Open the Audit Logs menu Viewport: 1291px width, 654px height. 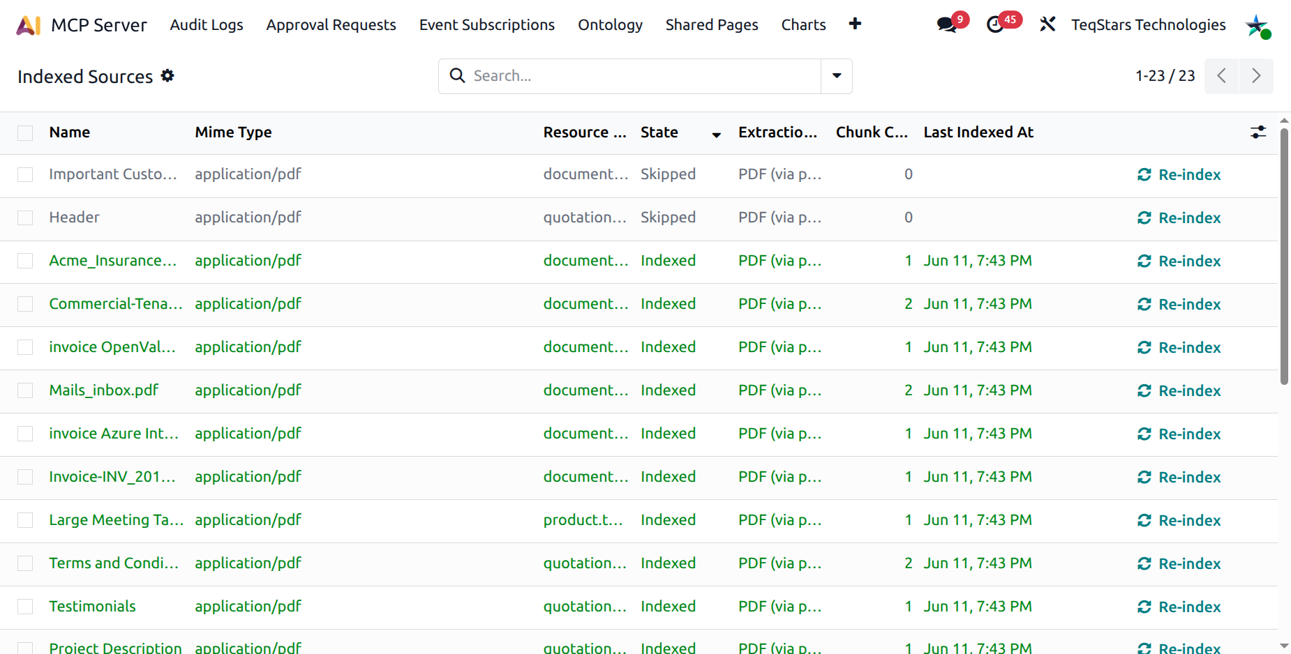[207, 24]
